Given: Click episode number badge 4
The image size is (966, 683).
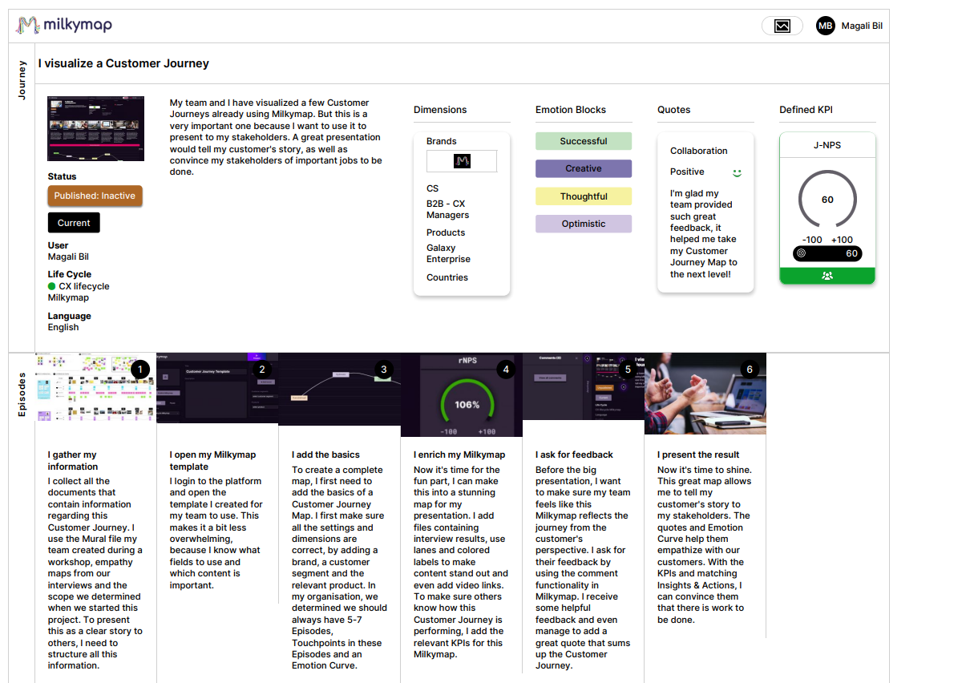Looking at the screenshot, I should tap(506, 370).
